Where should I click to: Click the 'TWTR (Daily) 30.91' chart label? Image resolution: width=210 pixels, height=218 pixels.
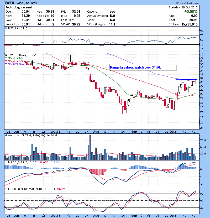pos(23,55)
